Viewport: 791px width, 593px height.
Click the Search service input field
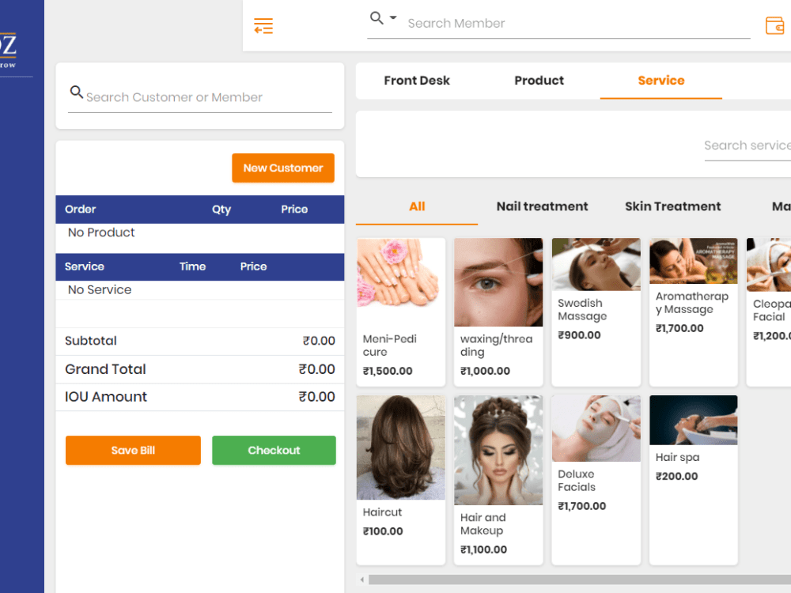(x=747, y=145)
